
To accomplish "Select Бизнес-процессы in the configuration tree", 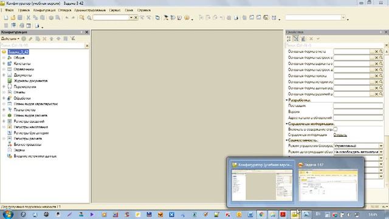I will [27, 144].
